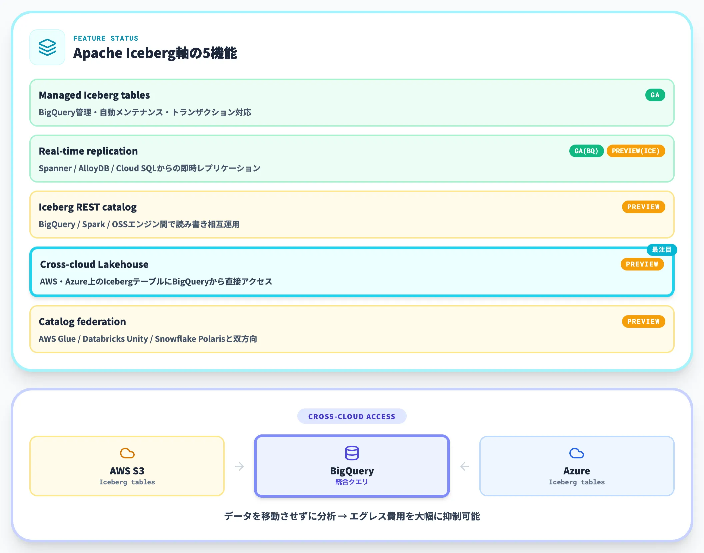Click the AWS S3 Iceberg tables card

(x=127, y=466)
